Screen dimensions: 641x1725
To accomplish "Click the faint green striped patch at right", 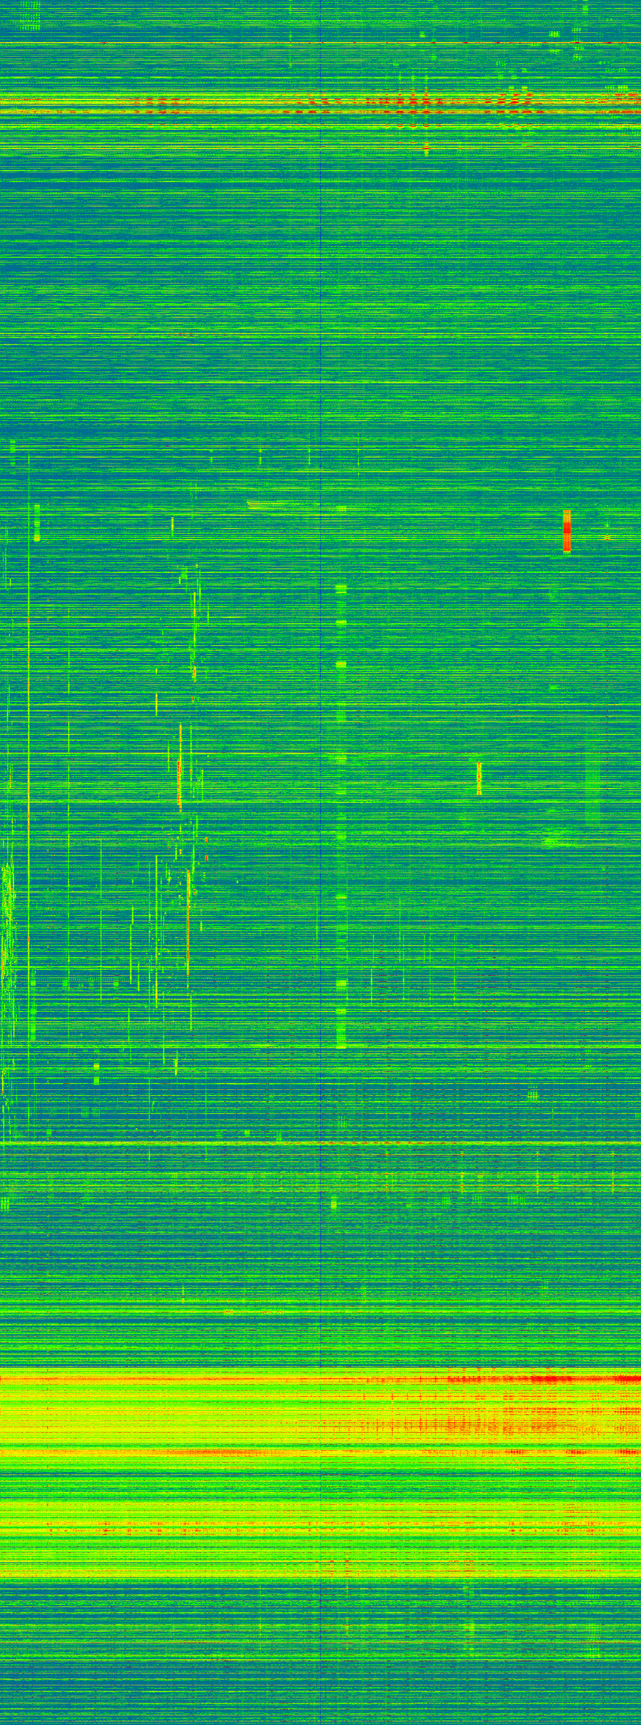I will point(592,784).
